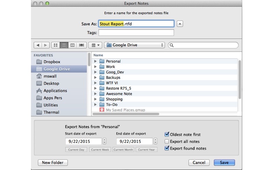Go forward with the right arrow button
The image size is (273, 170).
46,45
